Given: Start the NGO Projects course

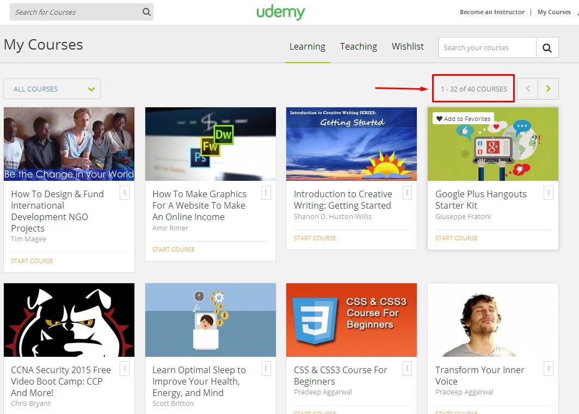Looking at the screenshot, I should click(x=32, y=261).
